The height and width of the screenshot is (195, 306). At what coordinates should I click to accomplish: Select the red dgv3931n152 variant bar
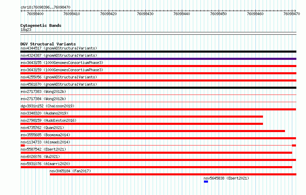[158, 109]
